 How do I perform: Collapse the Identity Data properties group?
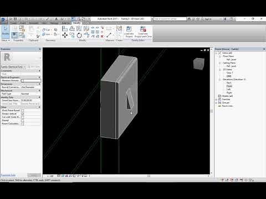39,97
